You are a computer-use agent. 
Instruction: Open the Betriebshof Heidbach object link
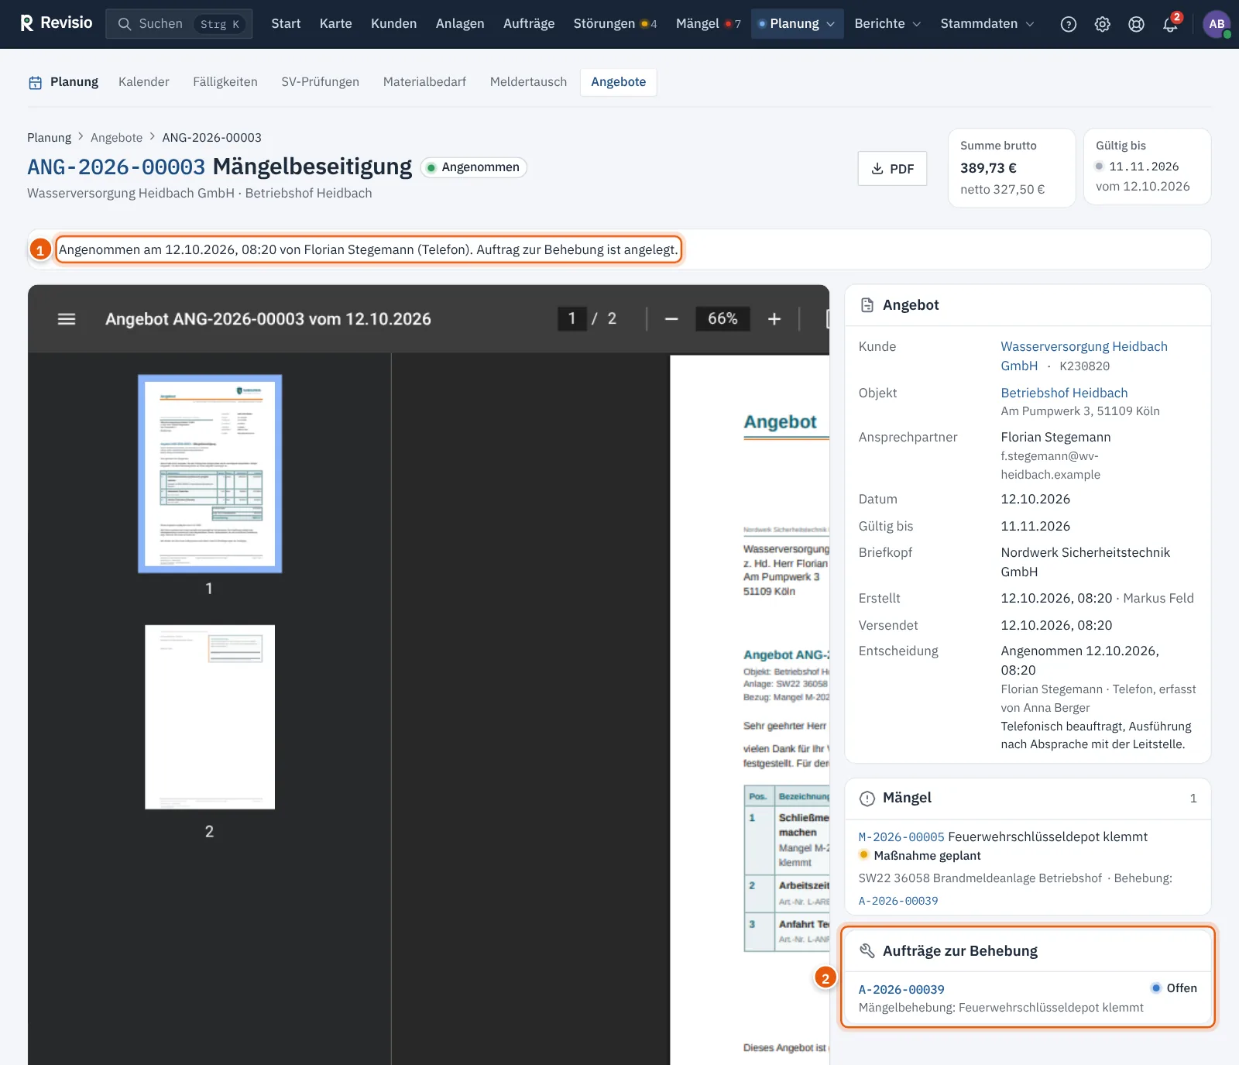[x=1064, y=393]
